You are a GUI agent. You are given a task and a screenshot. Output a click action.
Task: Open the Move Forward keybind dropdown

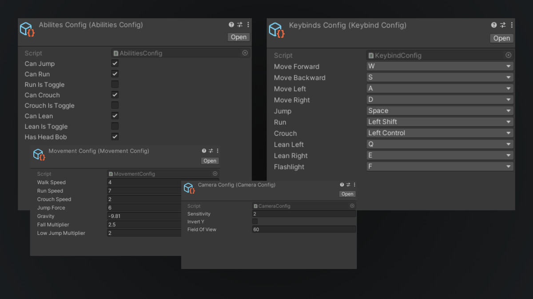[x=440, y=66]
